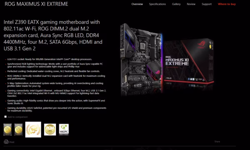Select the laurel wreath award badge

[33, 130]
